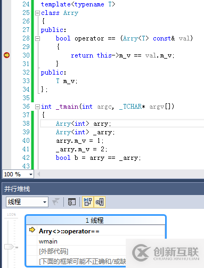Open the 100 % zoom dropdown

point(31,174)
